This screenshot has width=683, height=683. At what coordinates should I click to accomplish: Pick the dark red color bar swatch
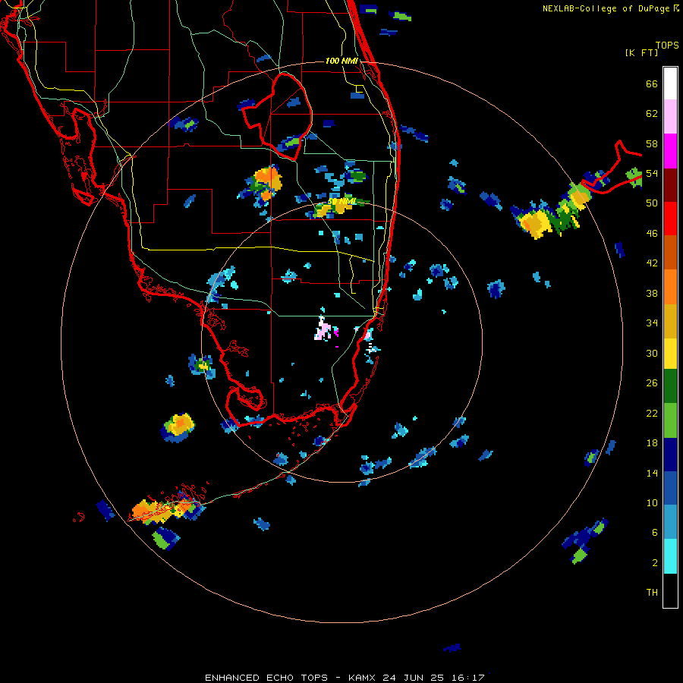click(670, 184)
